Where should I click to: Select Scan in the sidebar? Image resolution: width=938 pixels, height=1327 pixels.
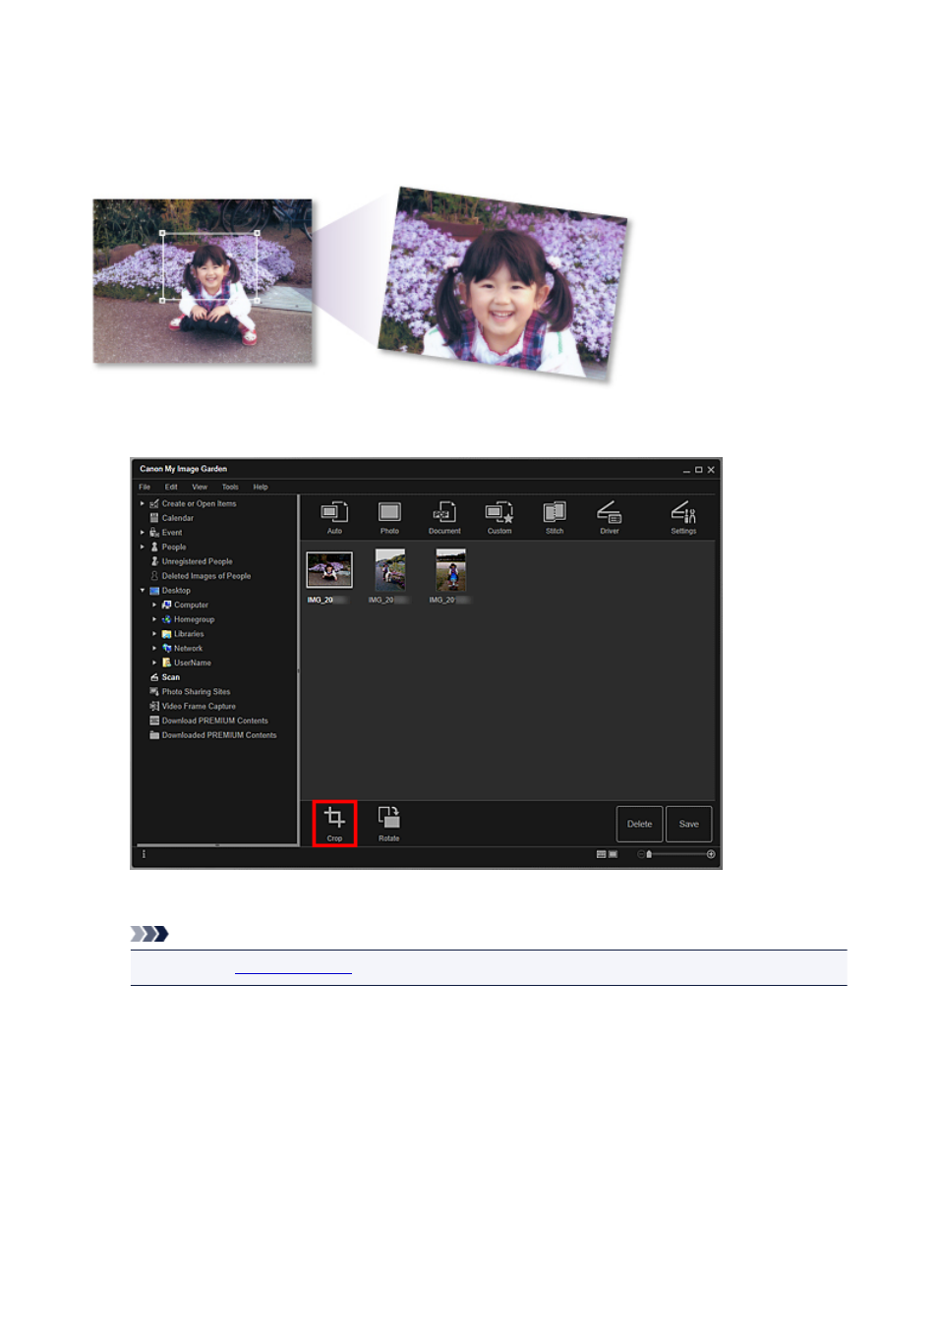165,677
